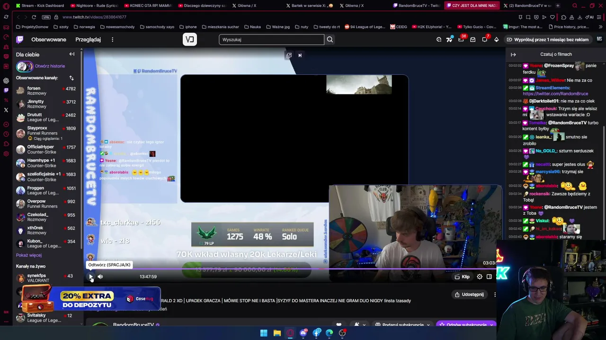Open synekfps live channel
The image size is (606, 340).
[x=46, y=278]
